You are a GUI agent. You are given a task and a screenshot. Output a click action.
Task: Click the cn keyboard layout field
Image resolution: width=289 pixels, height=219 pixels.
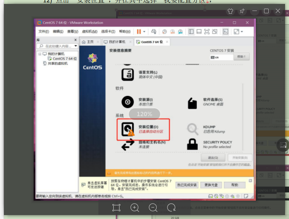coord(221,57)
